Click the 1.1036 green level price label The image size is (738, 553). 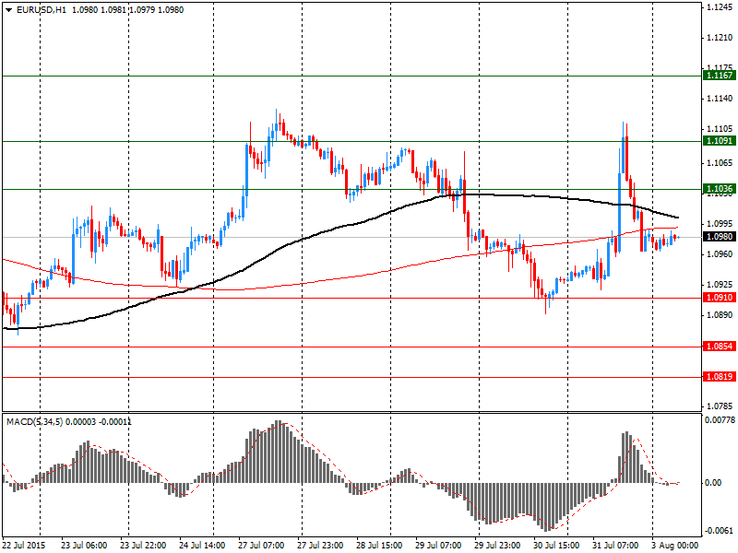pyautogui.click(x=720, y=189)
